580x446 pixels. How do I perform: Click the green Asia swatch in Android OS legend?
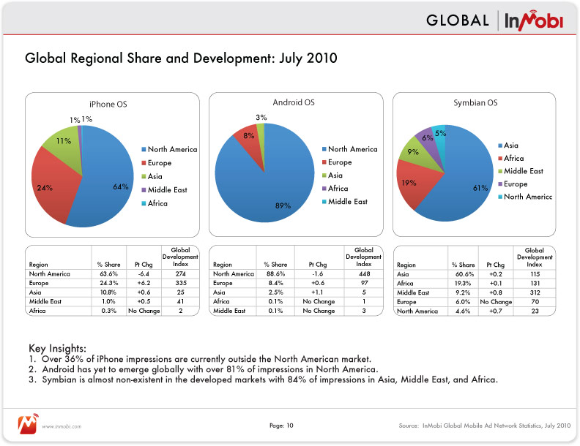click(x=324, y=175)
